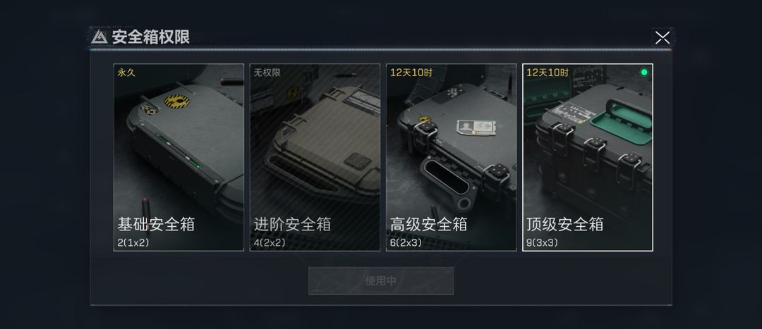Close the 安全箱权限 dialog with X
Image resolution: width=762 pixels, height=329 pixels.
click(x=662, y=37)
